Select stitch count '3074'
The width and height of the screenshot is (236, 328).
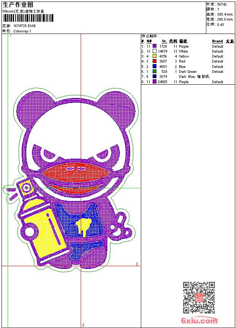pos(163,77)
